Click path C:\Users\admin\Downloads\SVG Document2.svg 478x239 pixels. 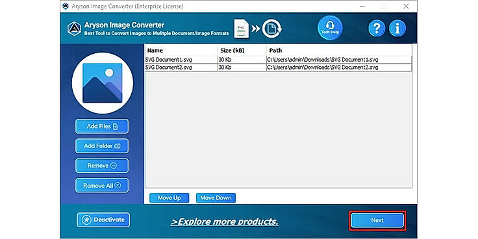(323, 68)
